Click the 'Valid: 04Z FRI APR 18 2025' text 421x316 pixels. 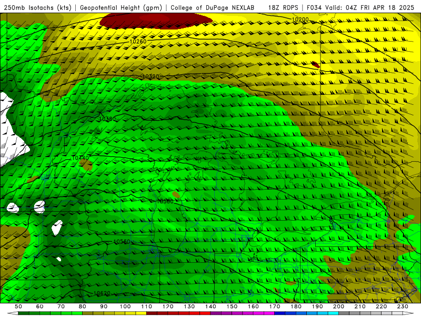[370, 8]
